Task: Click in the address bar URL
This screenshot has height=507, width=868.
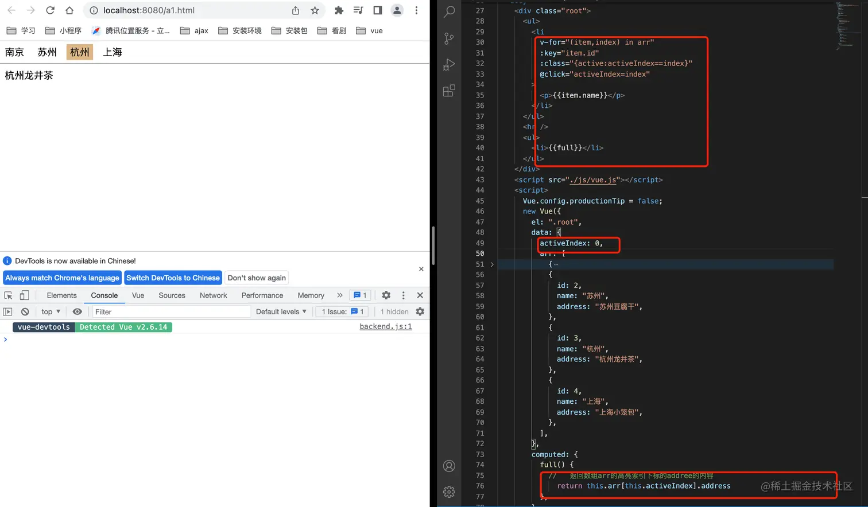Action: 149,10
